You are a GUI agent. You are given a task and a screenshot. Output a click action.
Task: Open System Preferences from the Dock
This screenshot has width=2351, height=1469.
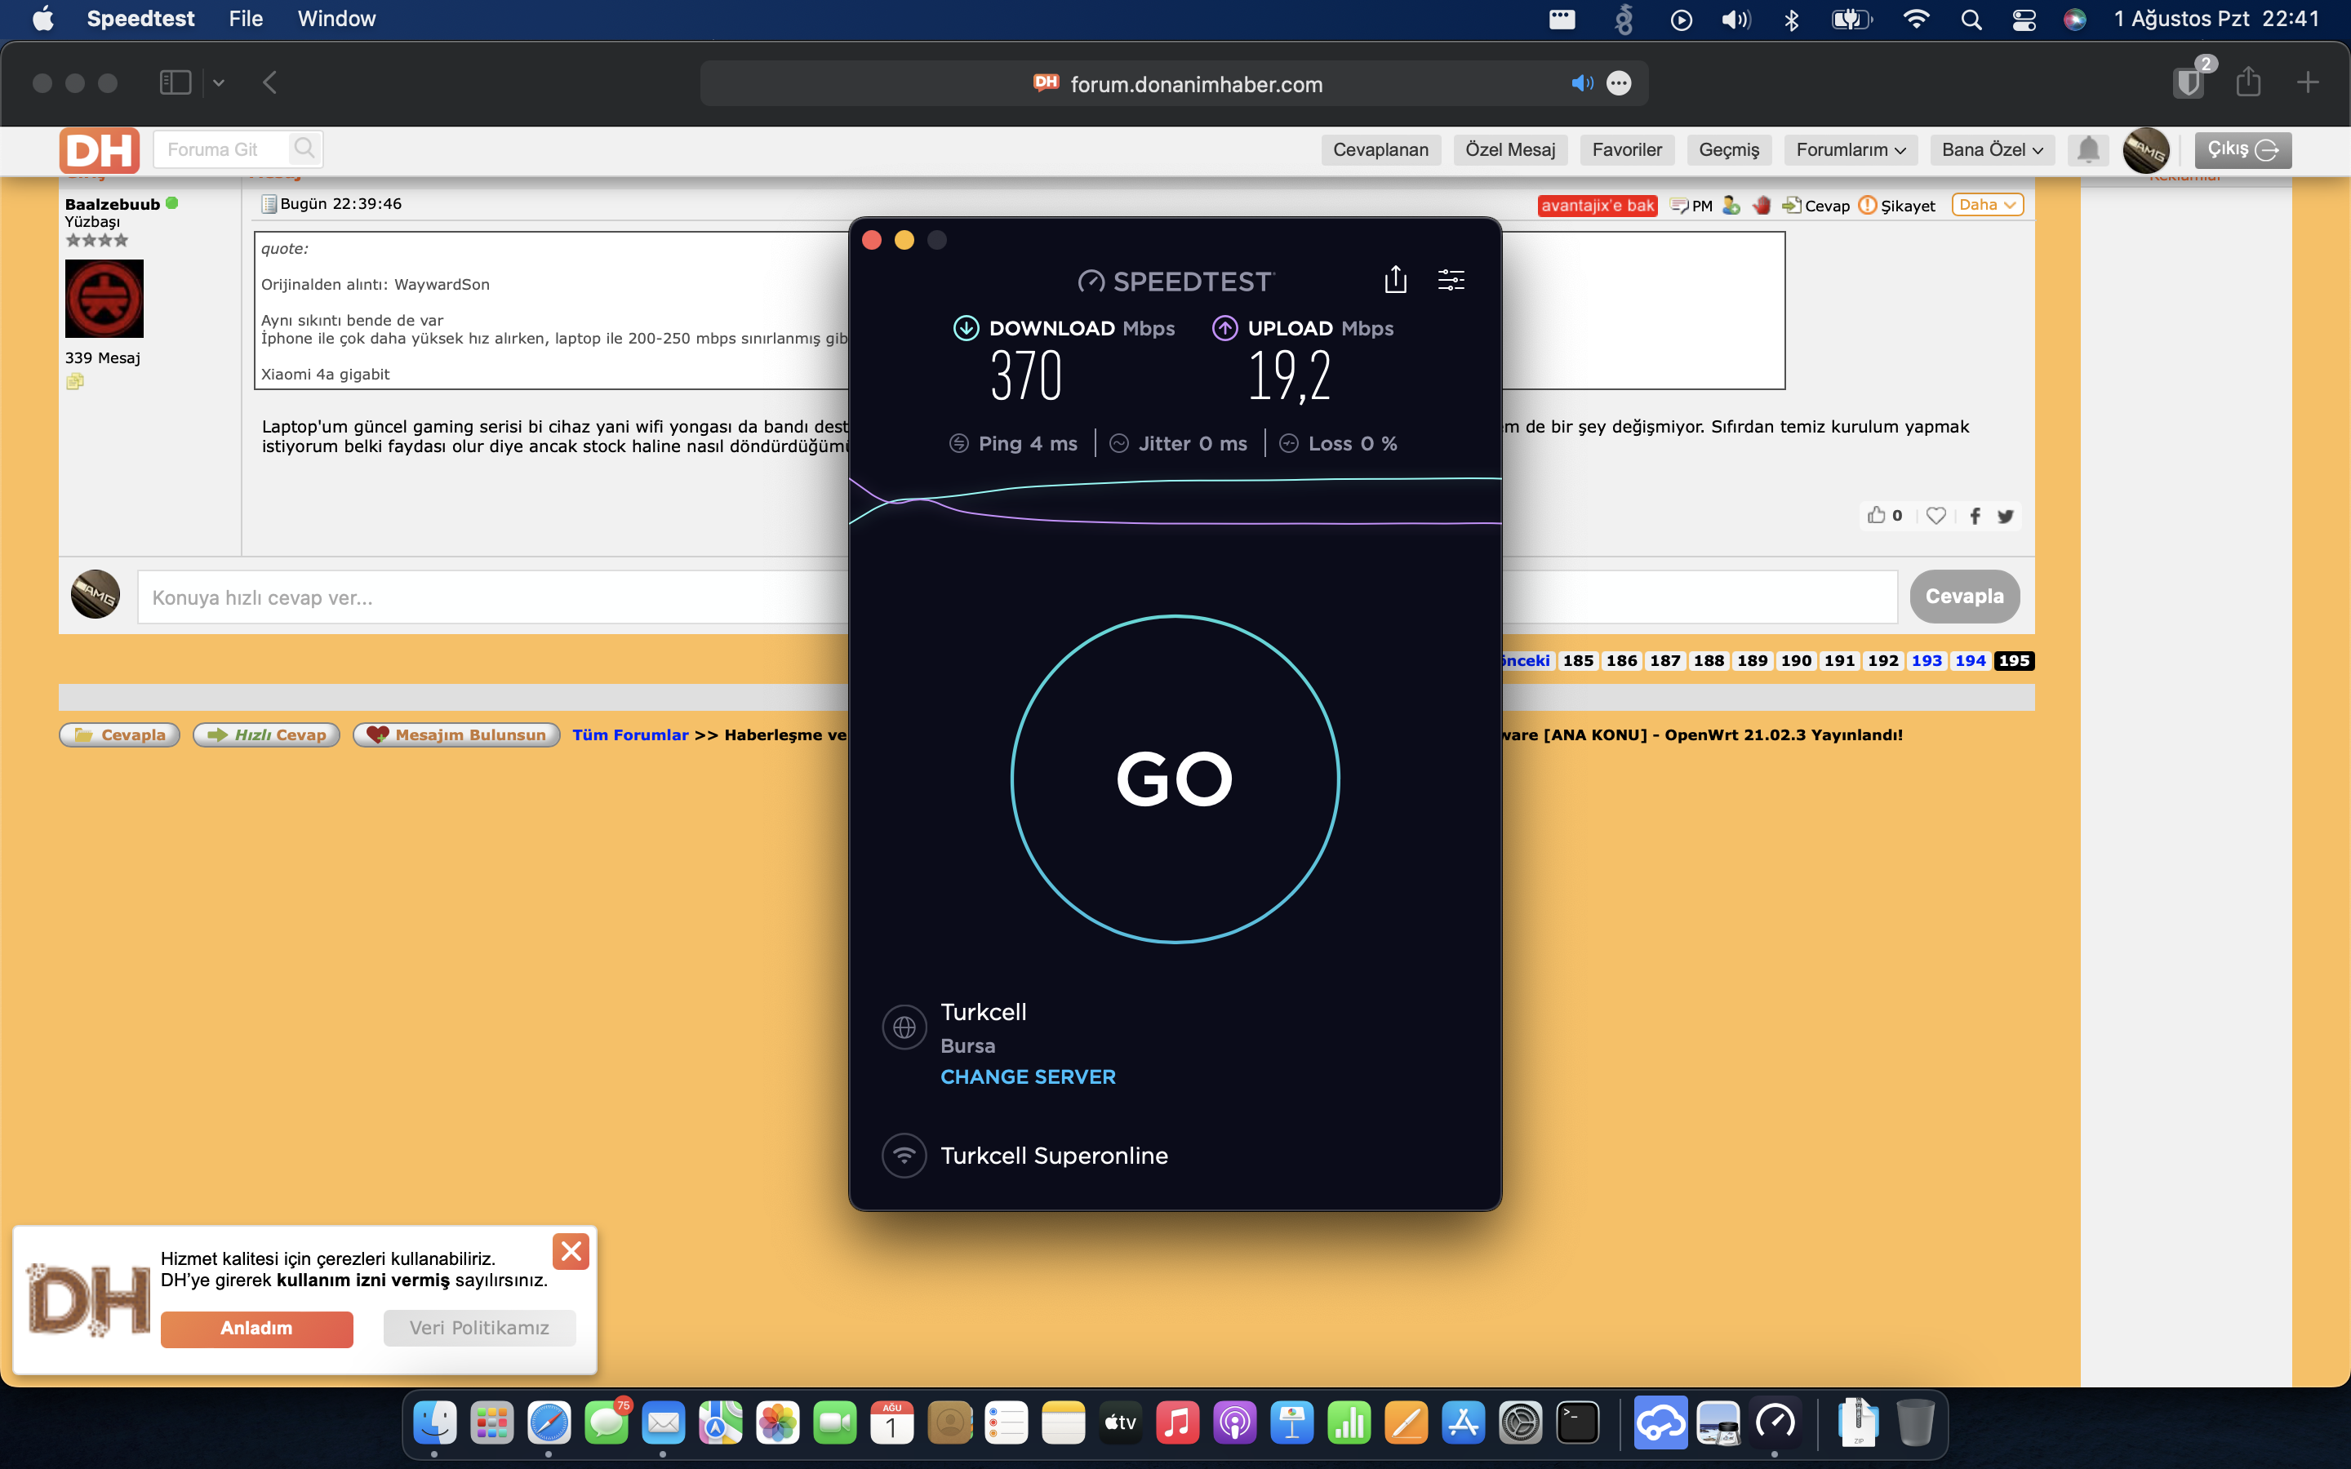coord(1520,1423)
